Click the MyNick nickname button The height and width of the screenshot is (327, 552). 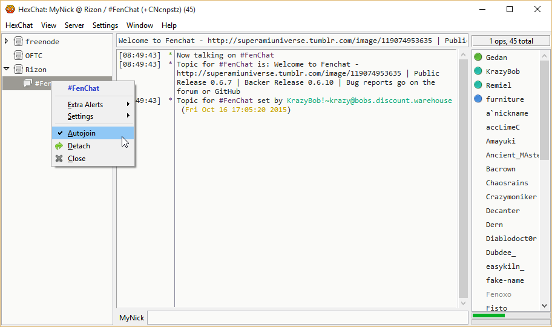(x=132, y=318)
